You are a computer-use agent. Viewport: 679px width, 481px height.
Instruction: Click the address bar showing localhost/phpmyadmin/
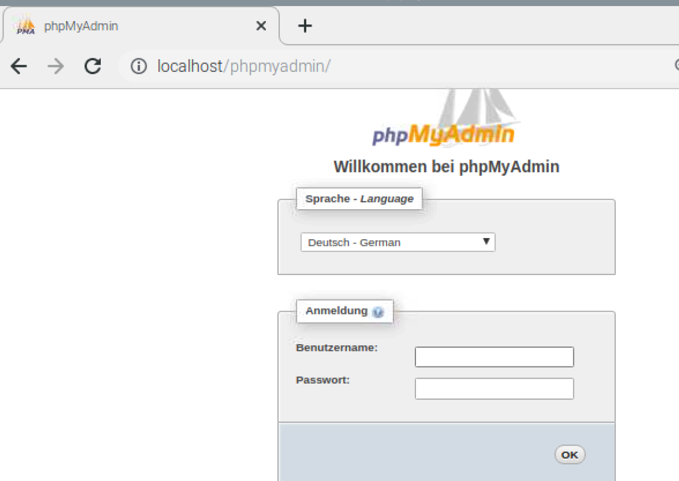[x=399, y=67]
